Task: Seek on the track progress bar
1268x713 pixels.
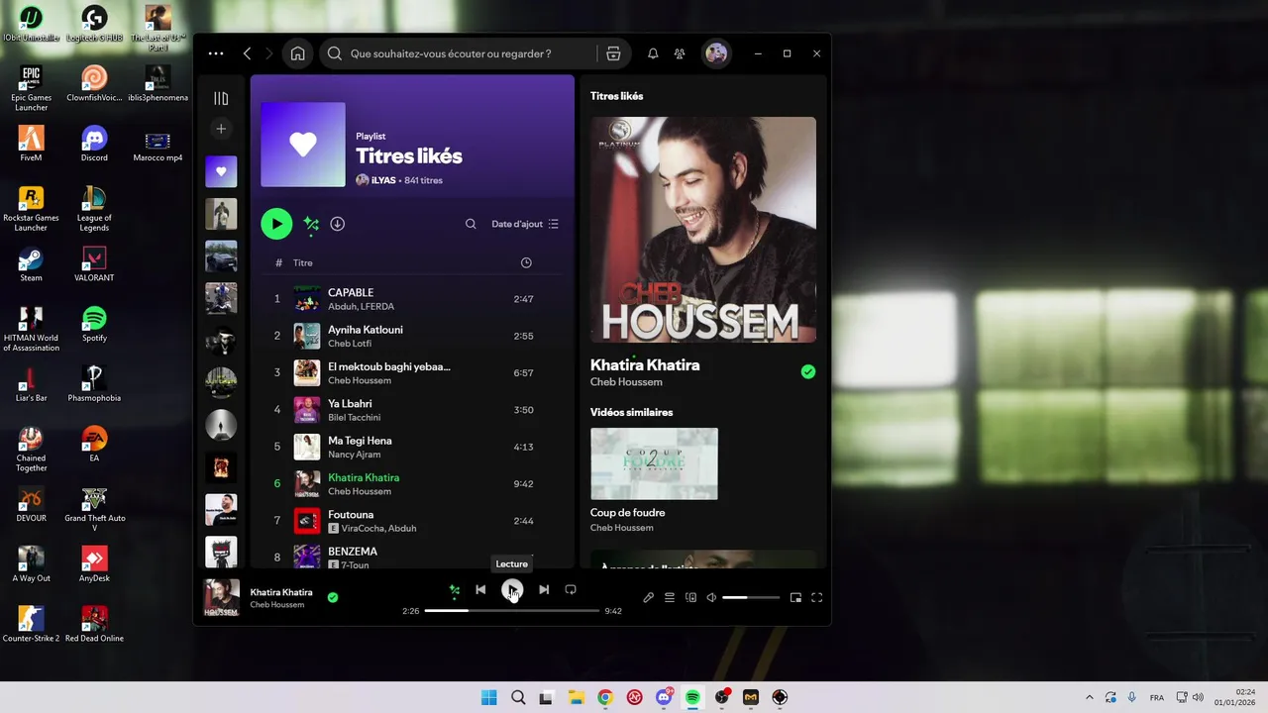Action: point(512,611)
